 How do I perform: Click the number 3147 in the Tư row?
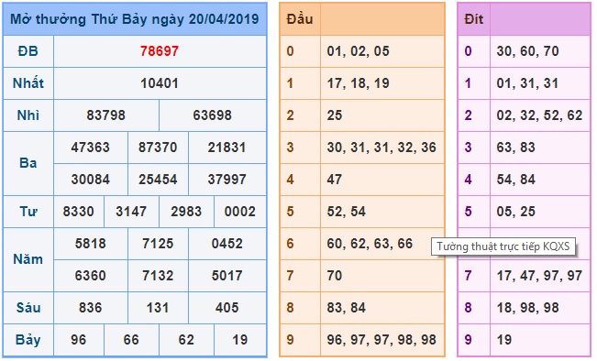[x=131, y=212]
